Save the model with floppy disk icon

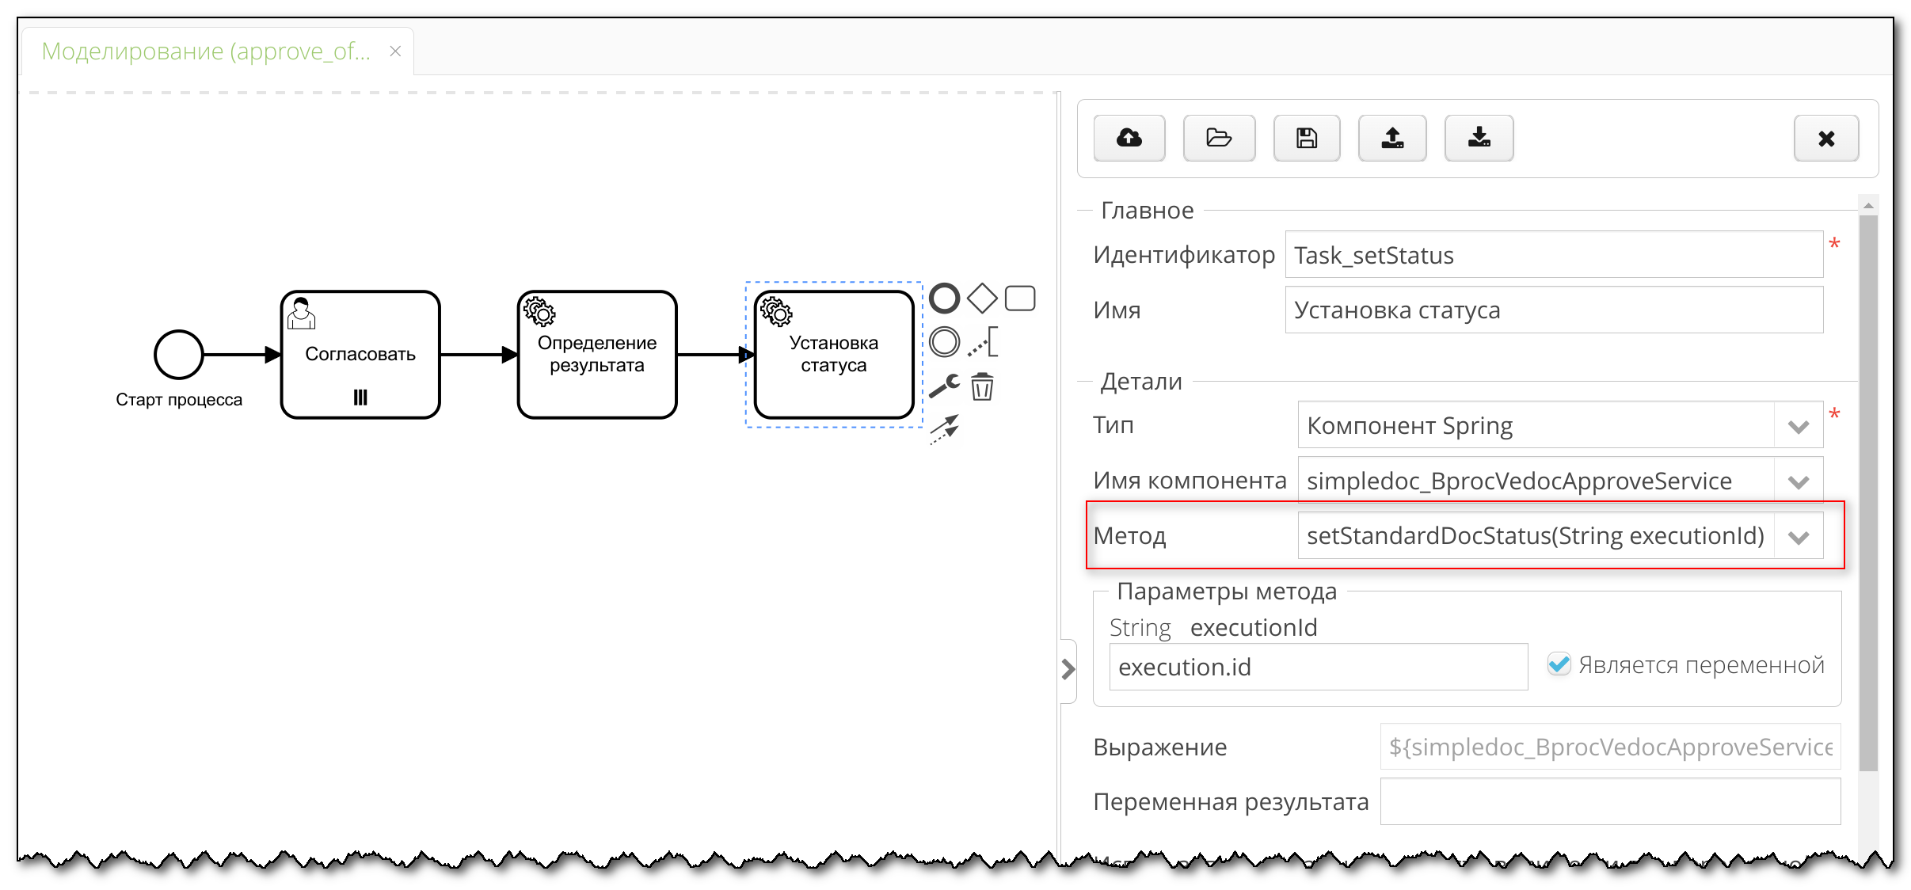(x=1306, y=138)
